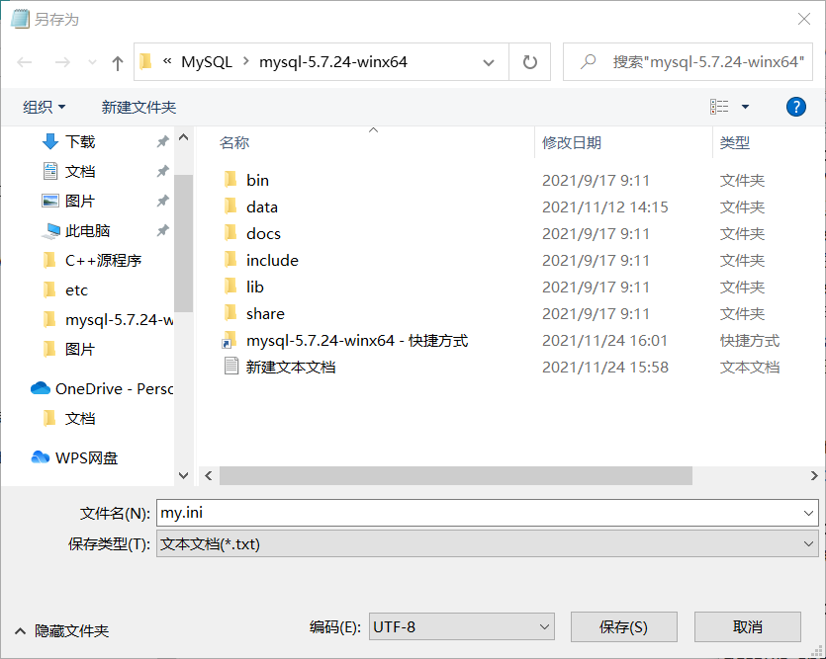Click MySQL in the address breadcrumb
The image size is (826, 659).
(x=207, y=62)
